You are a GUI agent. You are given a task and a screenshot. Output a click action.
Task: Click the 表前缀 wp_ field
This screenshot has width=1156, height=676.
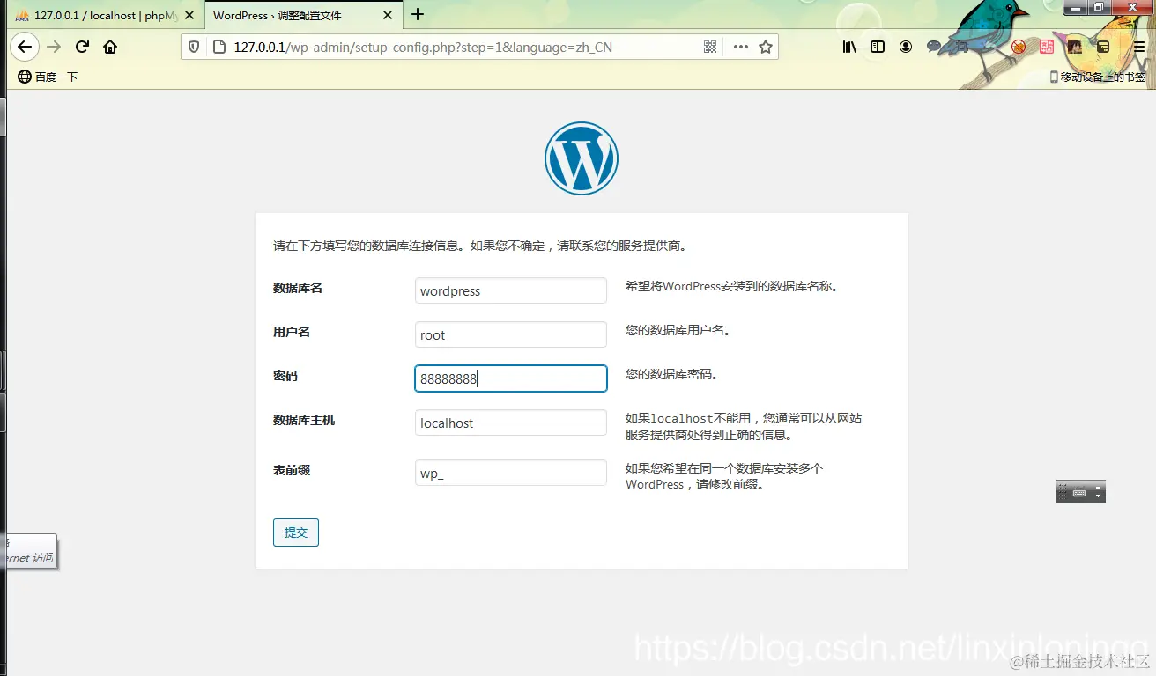511,473
